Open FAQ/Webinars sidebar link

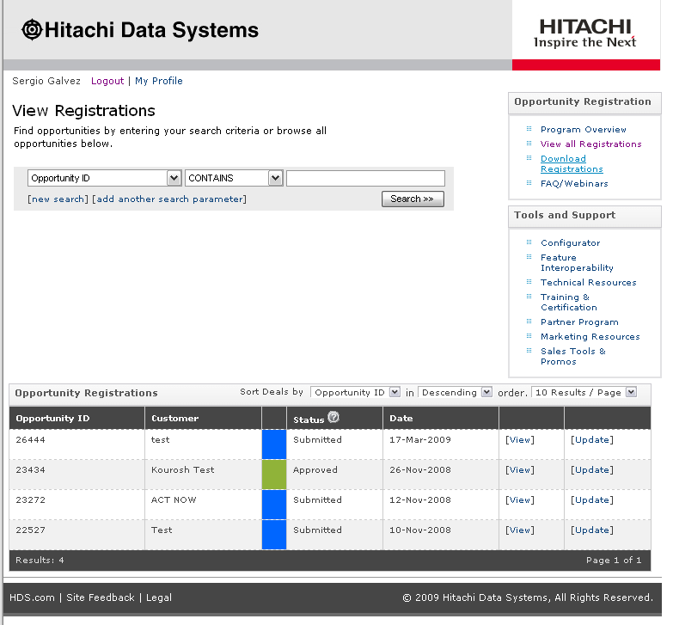(x=574, y=184)
